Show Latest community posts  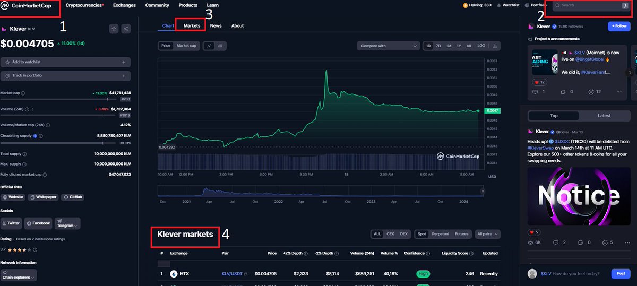604,116
